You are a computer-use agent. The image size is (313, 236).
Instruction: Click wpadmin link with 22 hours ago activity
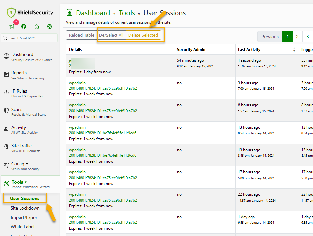pyautogui.click(x=77, y=194)
